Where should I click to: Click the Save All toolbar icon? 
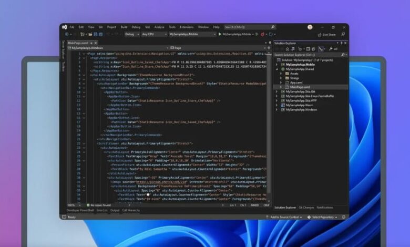click(x=101, y=34)
